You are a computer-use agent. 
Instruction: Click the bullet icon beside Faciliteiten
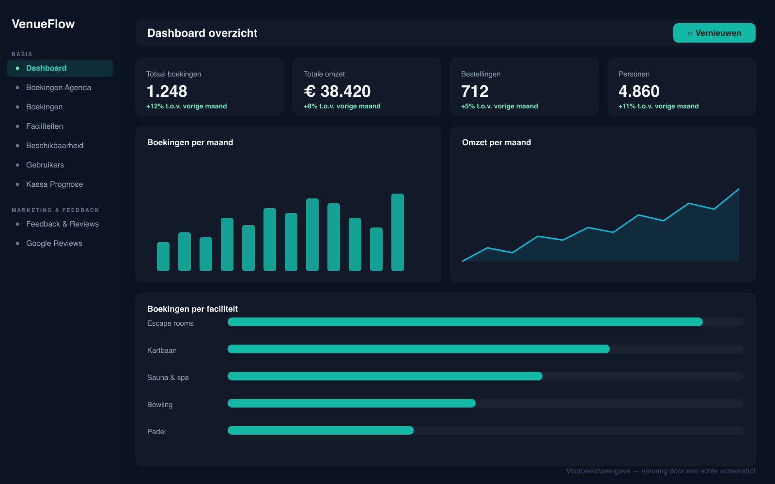click(x=17, y=126)
